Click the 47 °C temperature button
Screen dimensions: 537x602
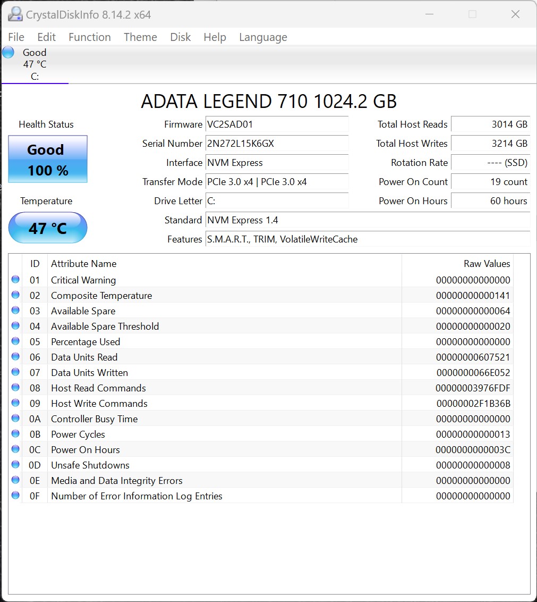click(48, 228)
